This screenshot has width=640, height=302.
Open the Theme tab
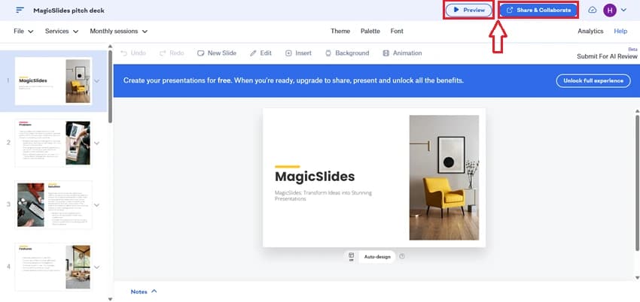point(340,31)
